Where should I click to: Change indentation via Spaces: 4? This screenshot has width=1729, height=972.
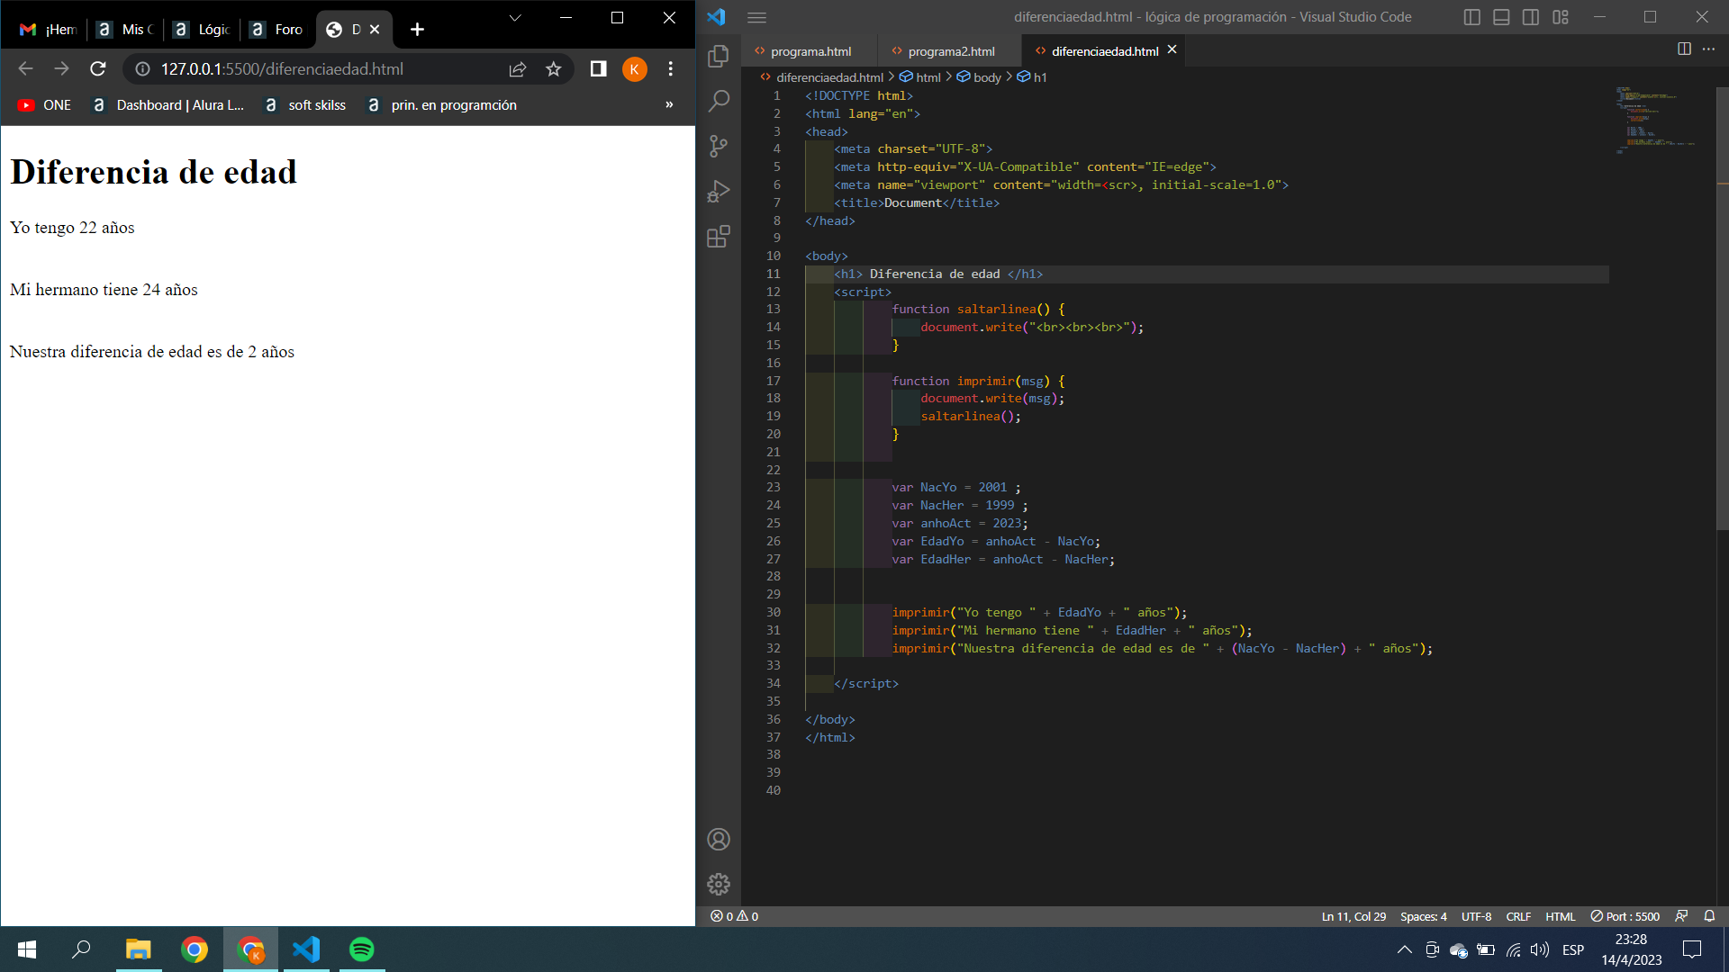click(1423, 916)
